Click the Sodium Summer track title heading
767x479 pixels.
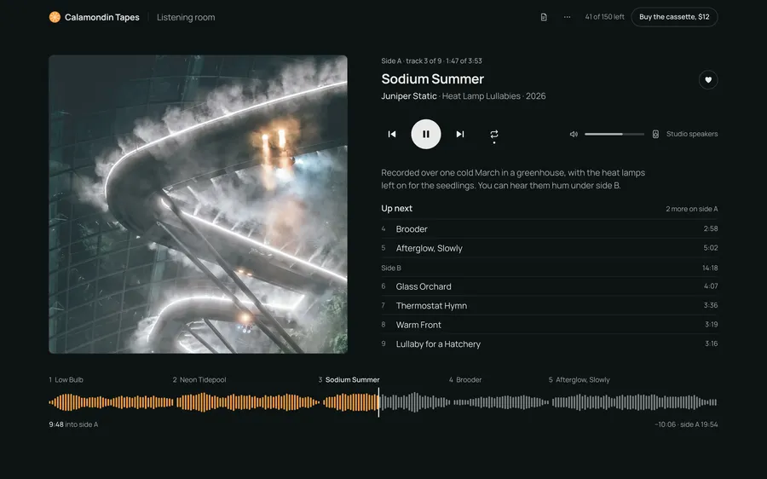click(x=432, y=78)
